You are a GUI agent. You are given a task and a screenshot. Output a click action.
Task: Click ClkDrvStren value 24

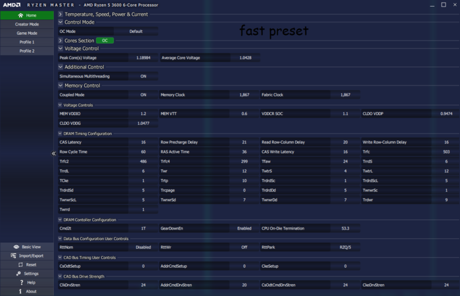click(143, 285)
